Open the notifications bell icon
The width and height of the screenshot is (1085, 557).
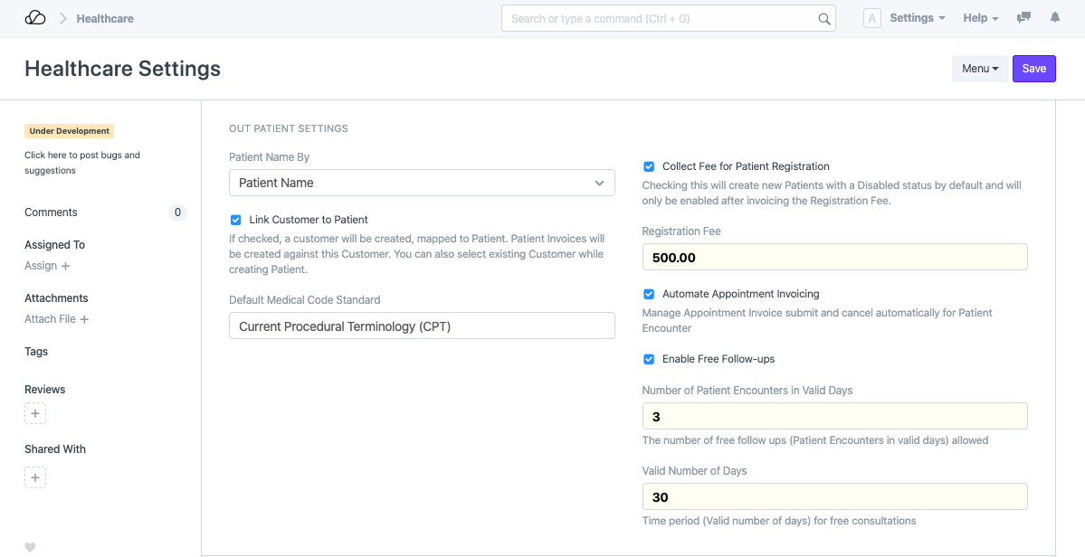[x=1054, y=18]
